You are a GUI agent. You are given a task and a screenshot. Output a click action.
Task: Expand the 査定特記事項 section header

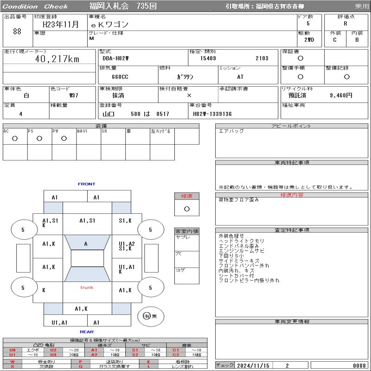coord(292,230)
